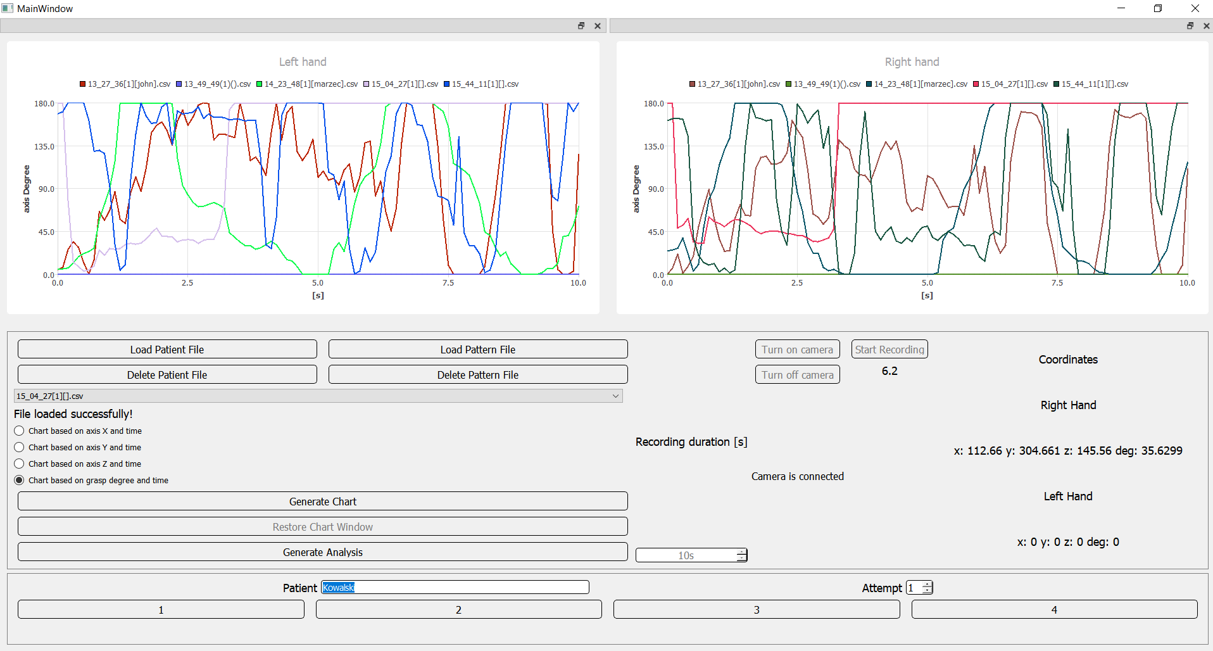Click the Right hand chart title
The width and height of the screenshot is (1213, 651).
pos(912,62)
